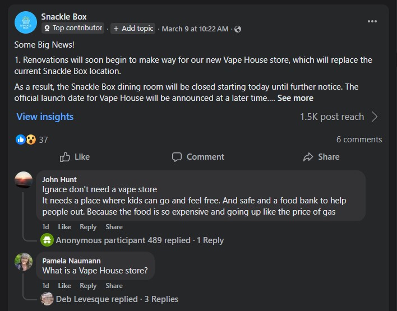397x311 pixels.
Task: Open post reach details chevron
Action: coord(375,117)
